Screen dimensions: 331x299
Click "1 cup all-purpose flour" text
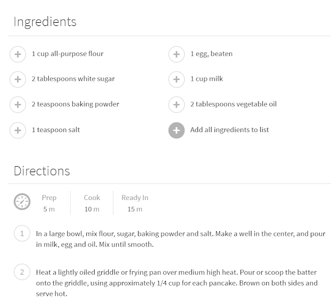click(x=67, y=54)
